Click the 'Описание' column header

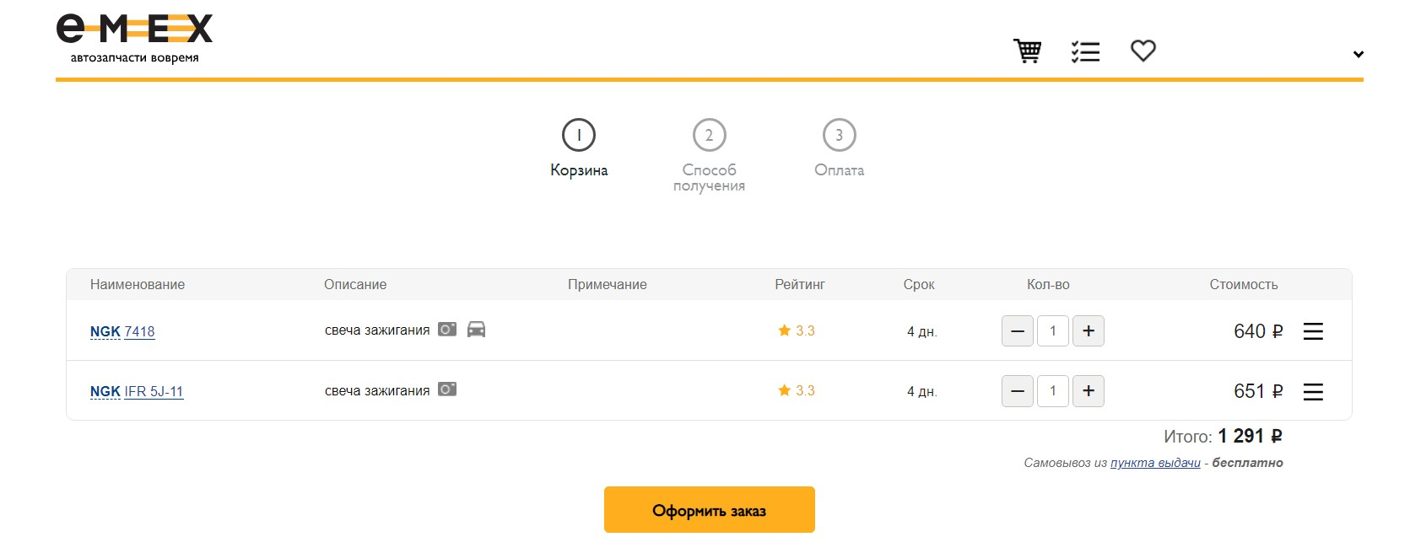tap(355, 285)
